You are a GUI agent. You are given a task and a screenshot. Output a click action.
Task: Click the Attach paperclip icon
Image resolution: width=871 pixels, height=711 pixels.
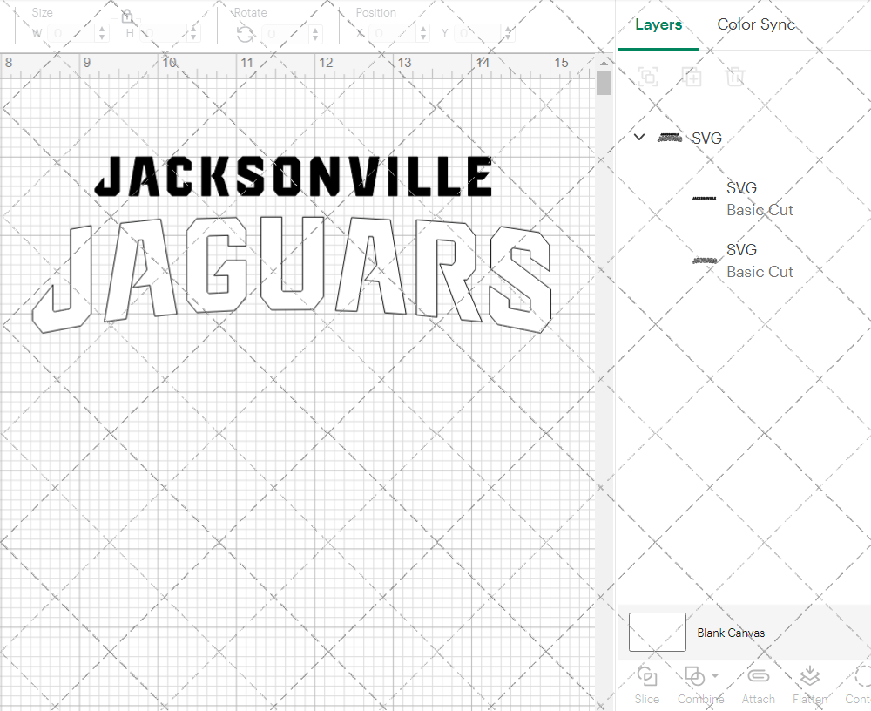[x=758, y=677]
